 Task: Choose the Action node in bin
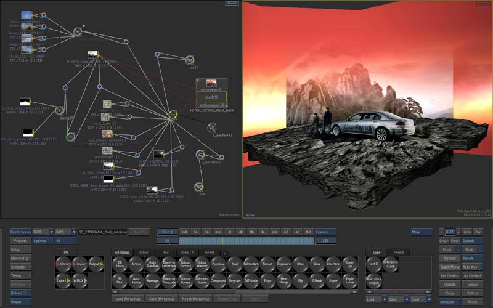pos(136,264)
